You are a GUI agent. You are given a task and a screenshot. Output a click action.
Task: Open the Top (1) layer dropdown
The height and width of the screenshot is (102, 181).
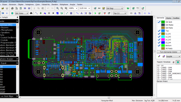(125, 13)
